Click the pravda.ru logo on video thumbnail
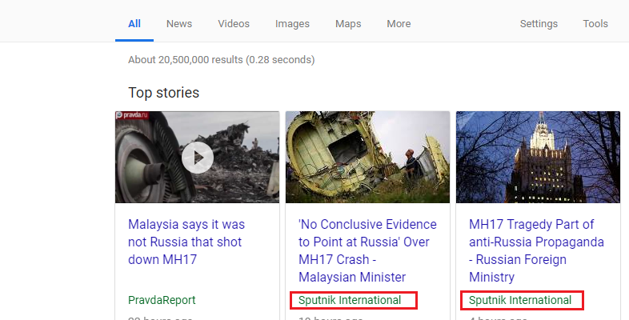 click(x=132, y=115)
